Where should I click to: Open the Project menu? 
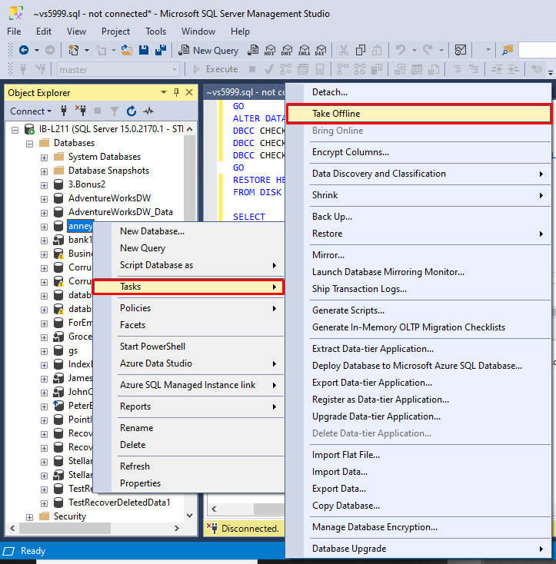tap(115, 32)
